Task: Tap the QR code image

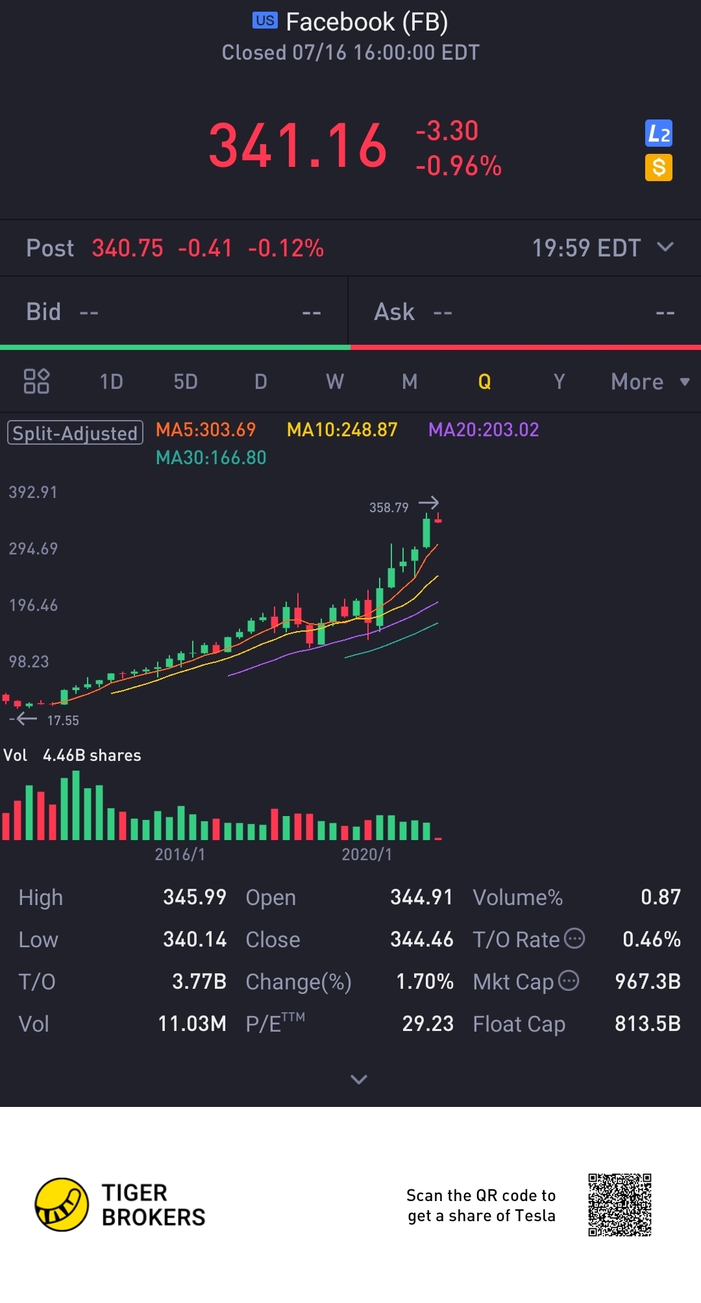Action: [x=620, y=1205]
